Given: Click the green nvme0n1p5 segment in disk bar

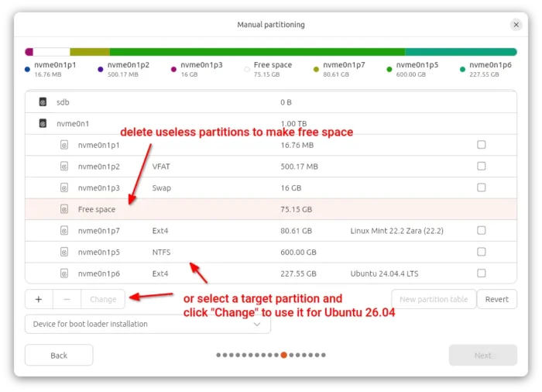Looking at the screenshot, I should (x=257, y=52).
